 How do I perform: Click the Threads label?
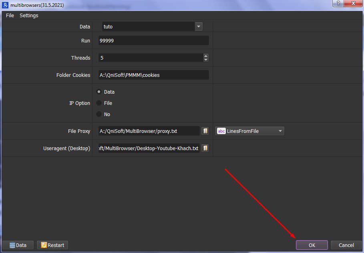(80, 58)
